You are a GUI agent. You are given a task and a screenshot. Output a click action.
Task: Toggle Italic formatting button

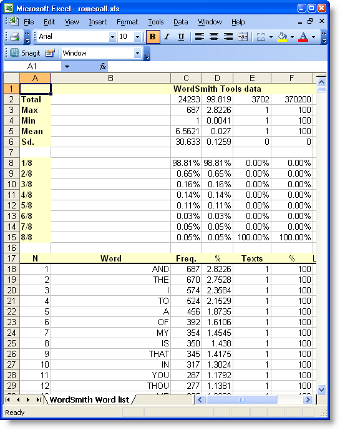coord(167,37)
